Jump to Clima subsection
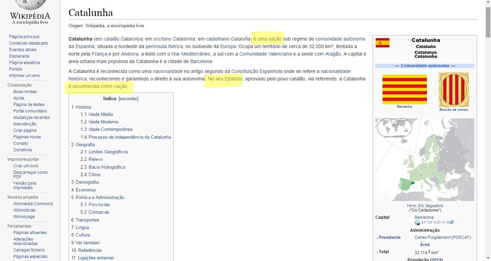 pos(94,174)
